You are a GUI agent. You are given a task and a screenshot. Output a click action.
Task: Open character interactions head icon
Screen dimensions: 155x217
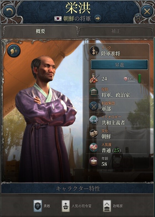(x=14, y=51)
